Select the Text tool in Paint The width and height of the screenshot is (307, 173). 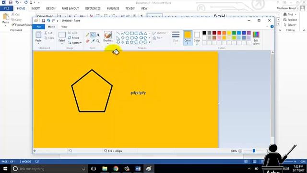pyautogui.click(x=98, y=35)
